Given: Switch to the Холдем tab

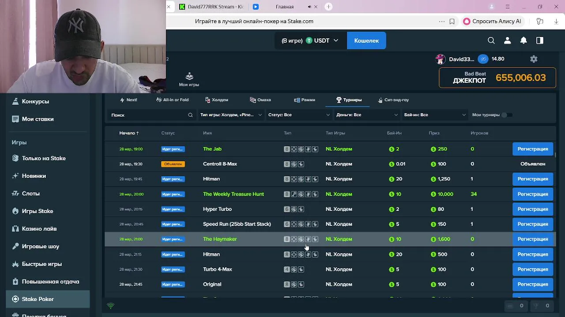Looking at the screenshot, I should 217,100.
